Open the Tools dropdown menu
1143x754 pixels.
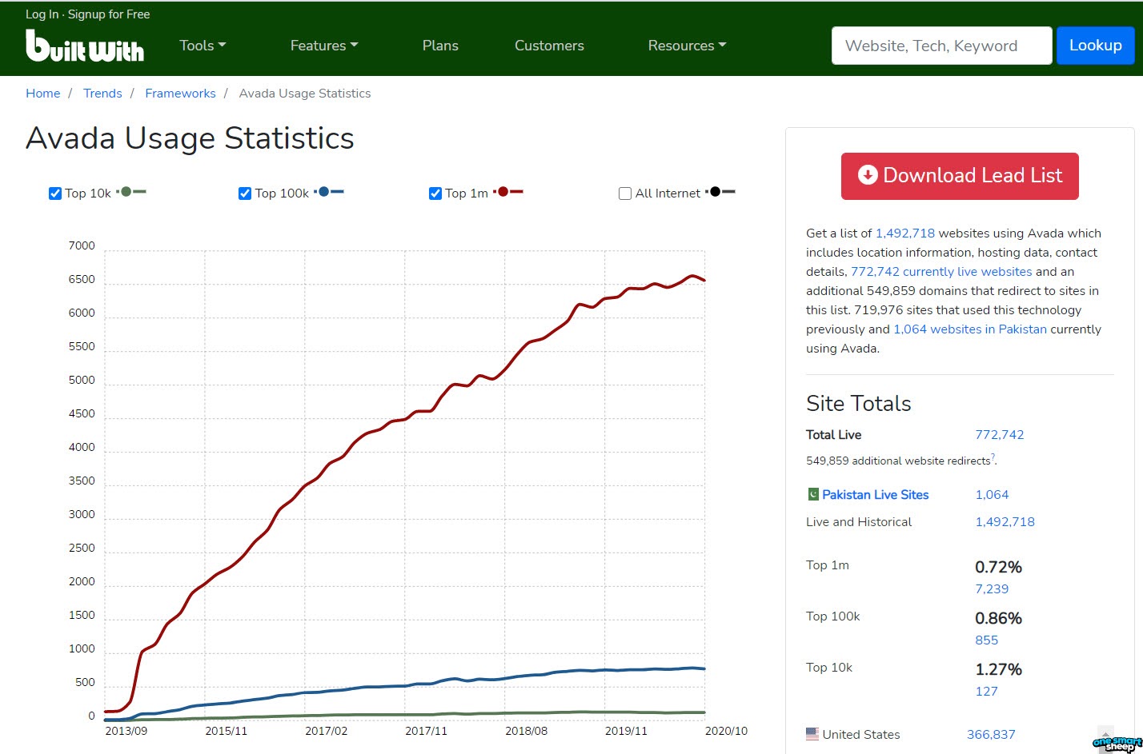(x=203, y=46)
